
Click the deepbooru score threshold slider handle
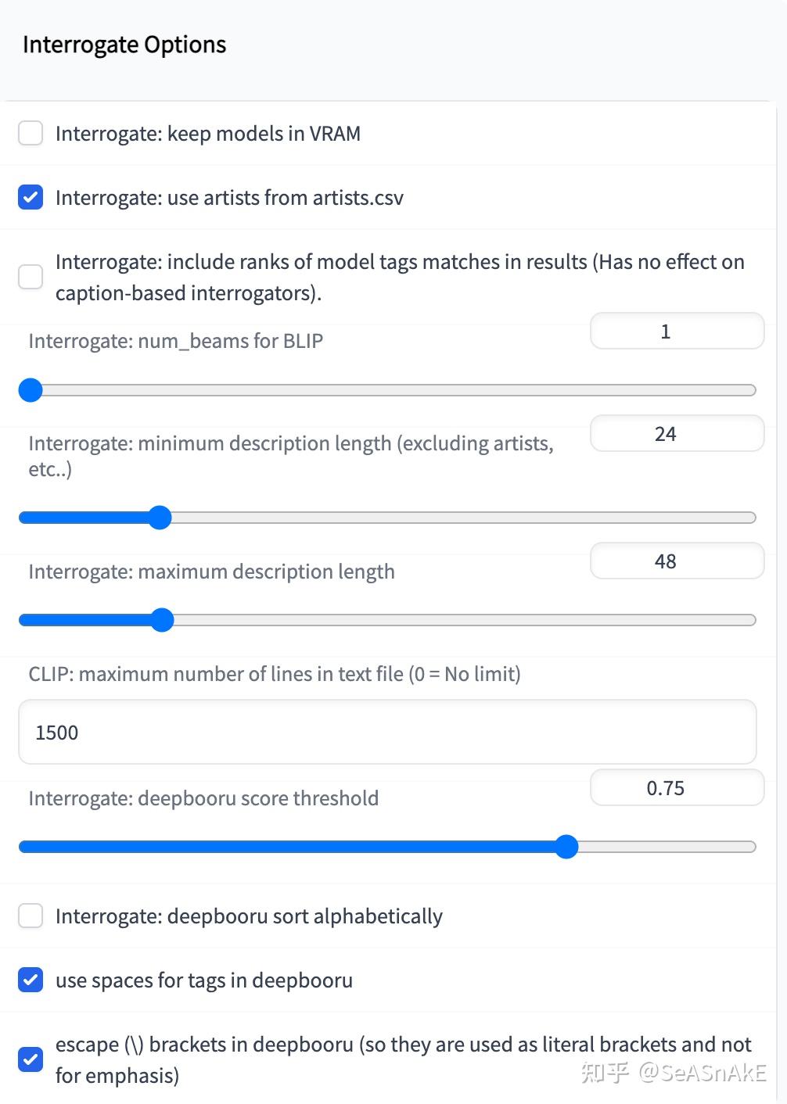click(566, 846)
